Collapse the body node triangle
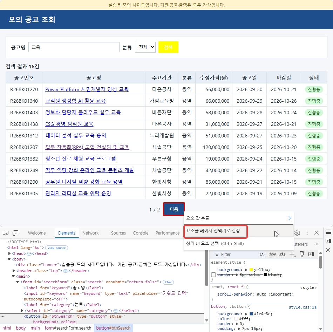This screenshot has width=333, height=332. (x=9, y=259)
